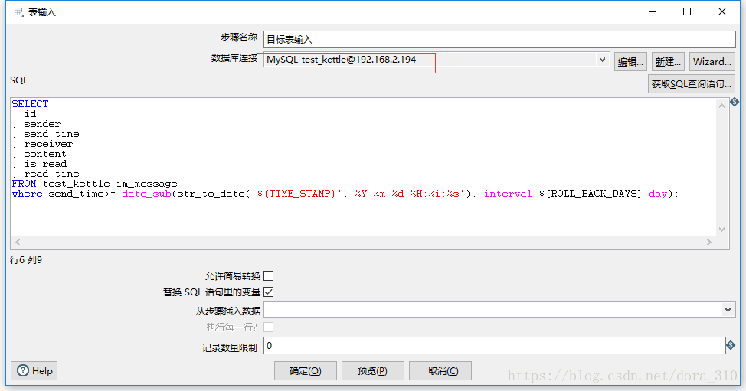Click the SQL editor scroll down arrow
Image resolution: width=746 pixels, height=391 pixels.
pos(722,230)
